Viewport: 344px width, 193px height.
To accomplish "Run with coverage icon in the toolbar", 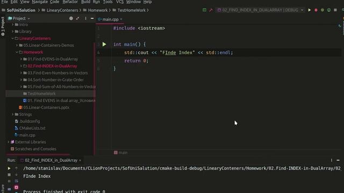I will click(x=322, y=10).
